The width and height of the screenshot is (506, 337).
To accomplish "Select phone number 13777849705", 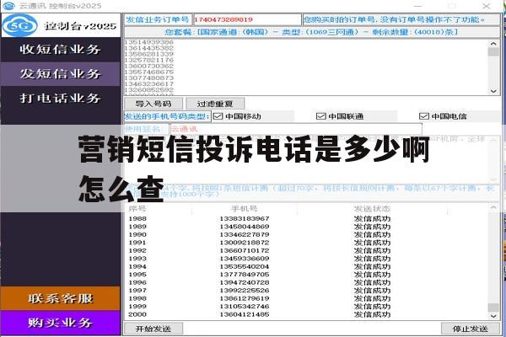I will [245, 275].
